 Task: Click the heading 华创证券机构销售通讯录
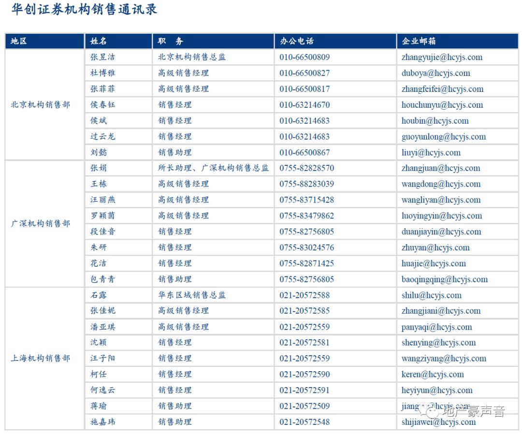(84, 9)
